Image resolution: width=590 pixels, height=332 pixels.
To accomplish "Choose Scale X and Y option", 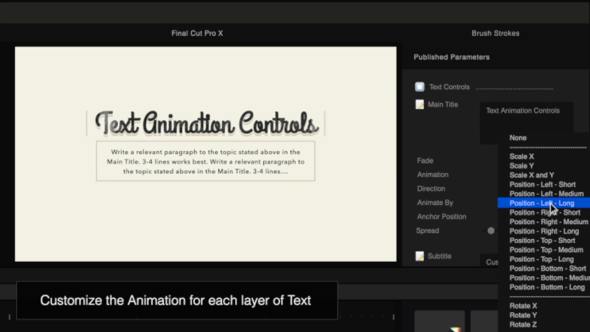I will (532, 175).
